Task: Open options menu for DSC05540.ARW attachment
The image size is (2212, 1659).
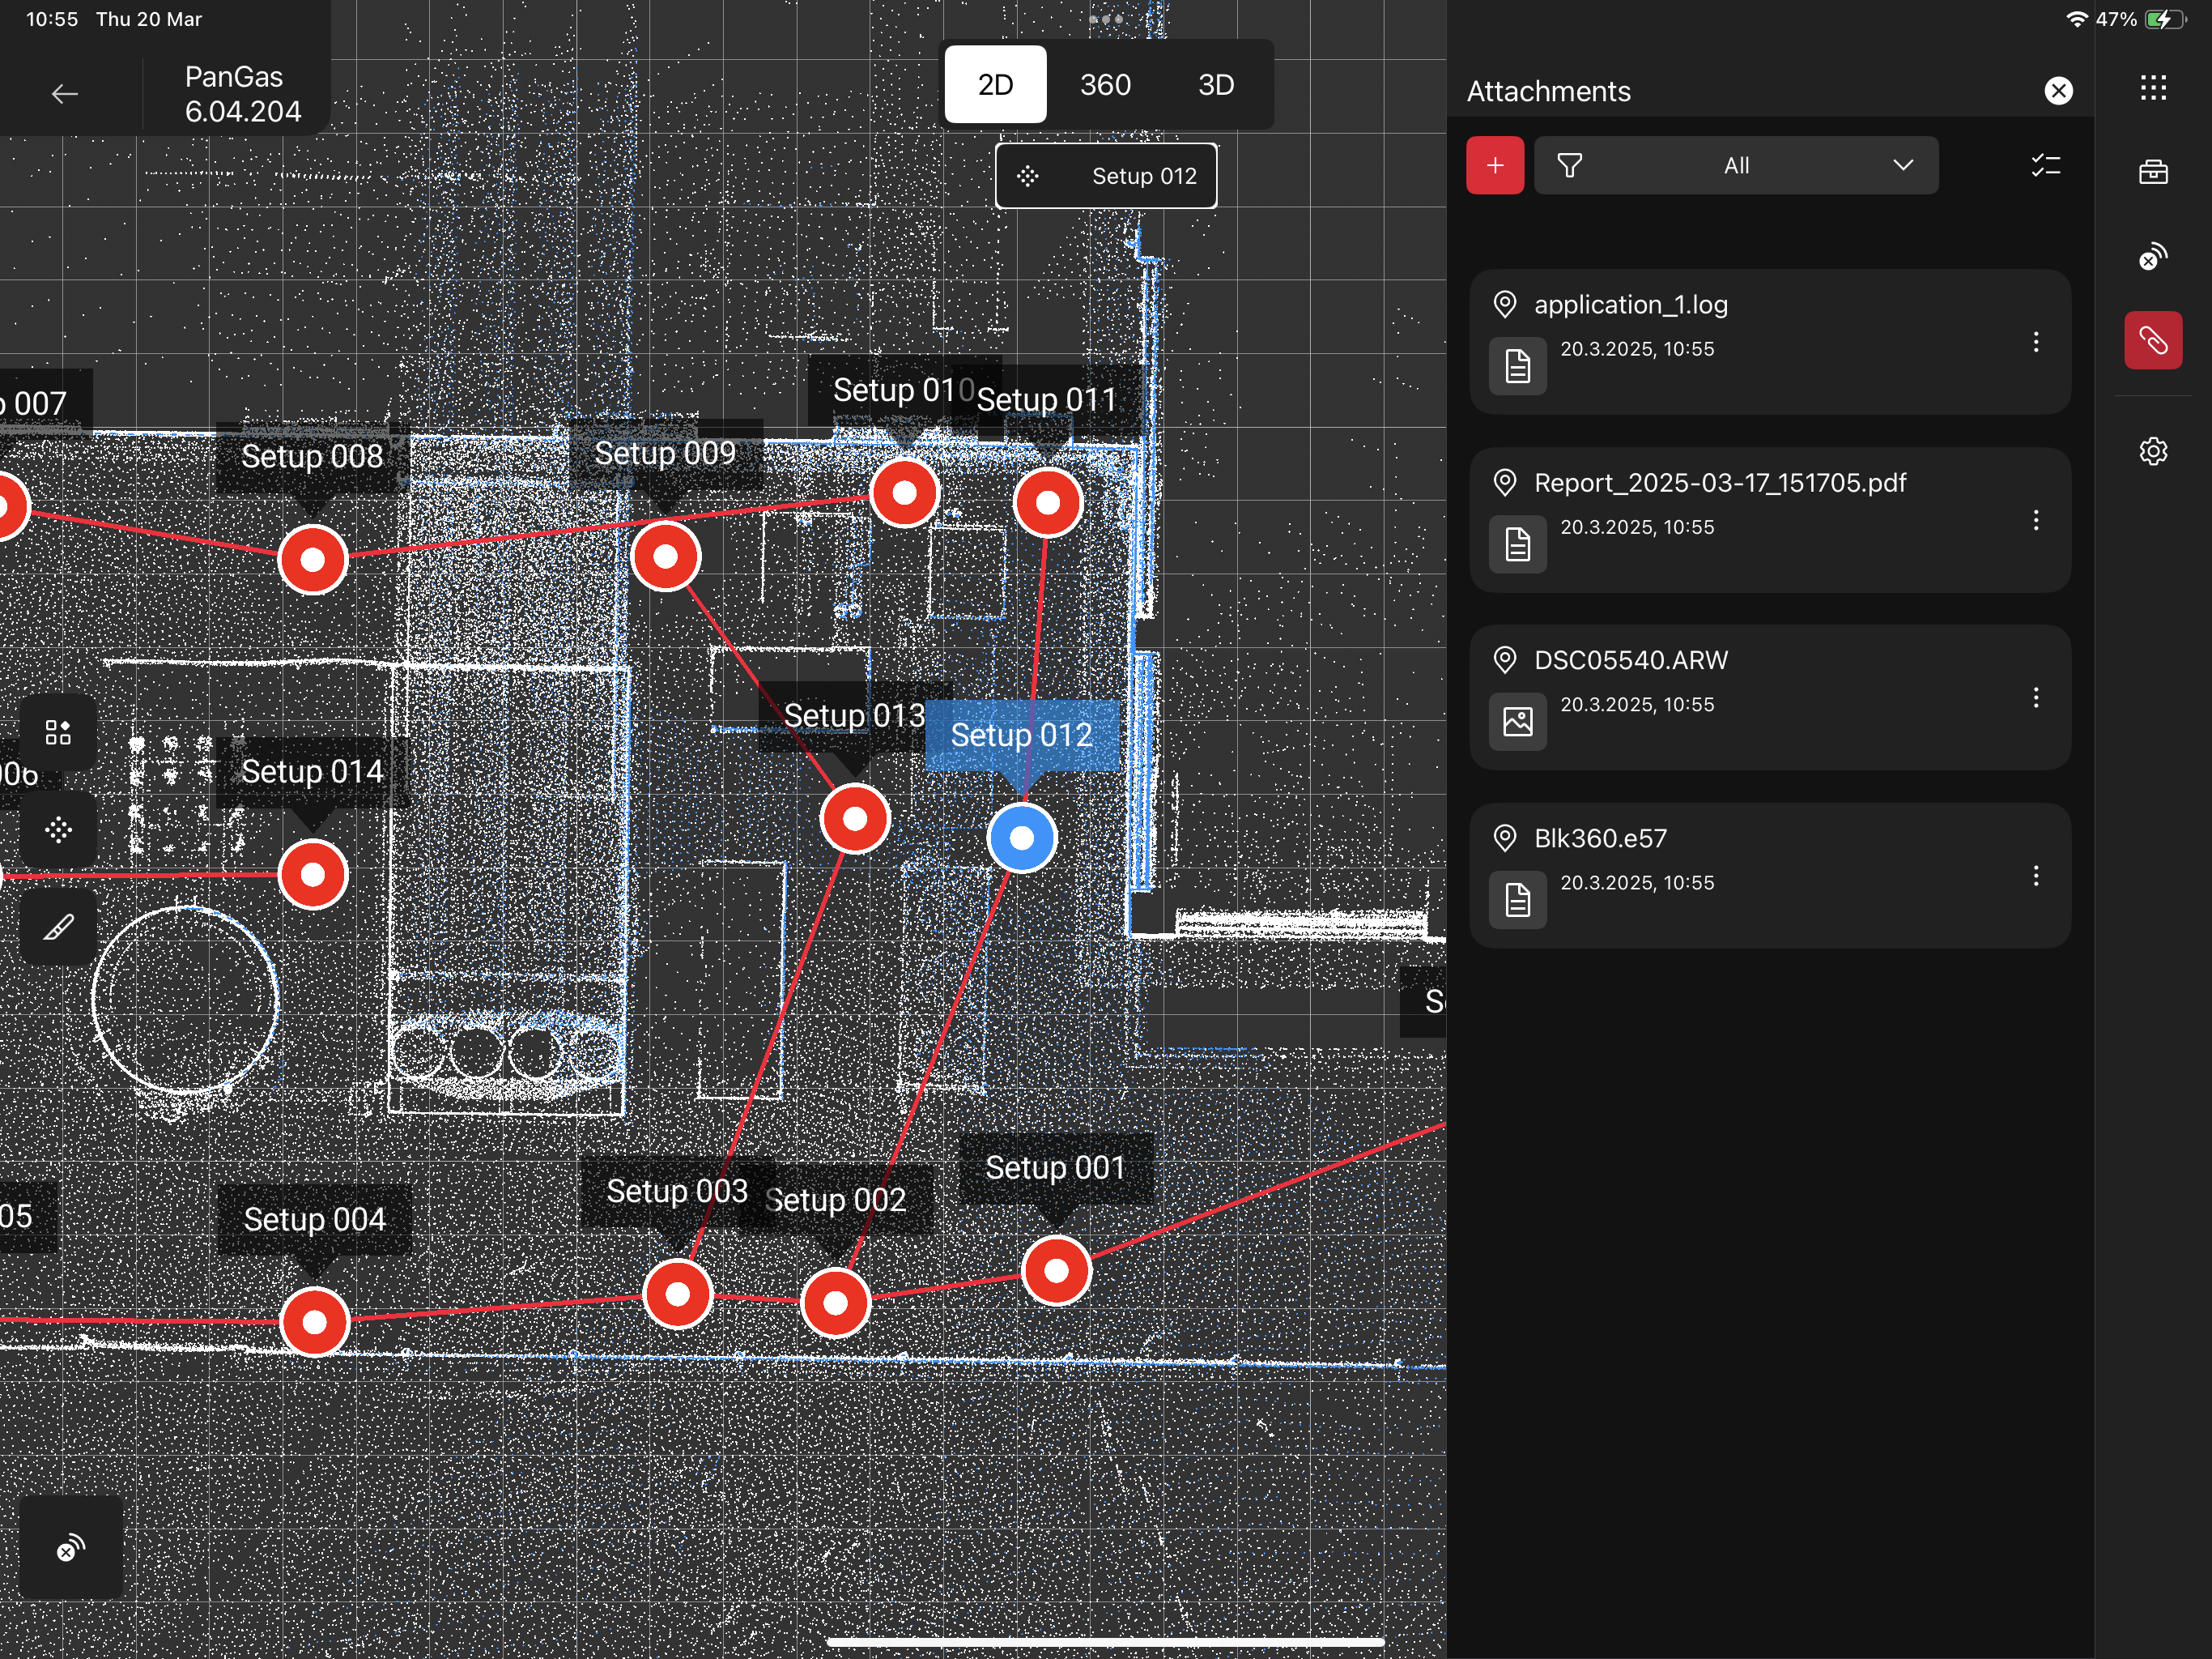Action: [2035, 697]
